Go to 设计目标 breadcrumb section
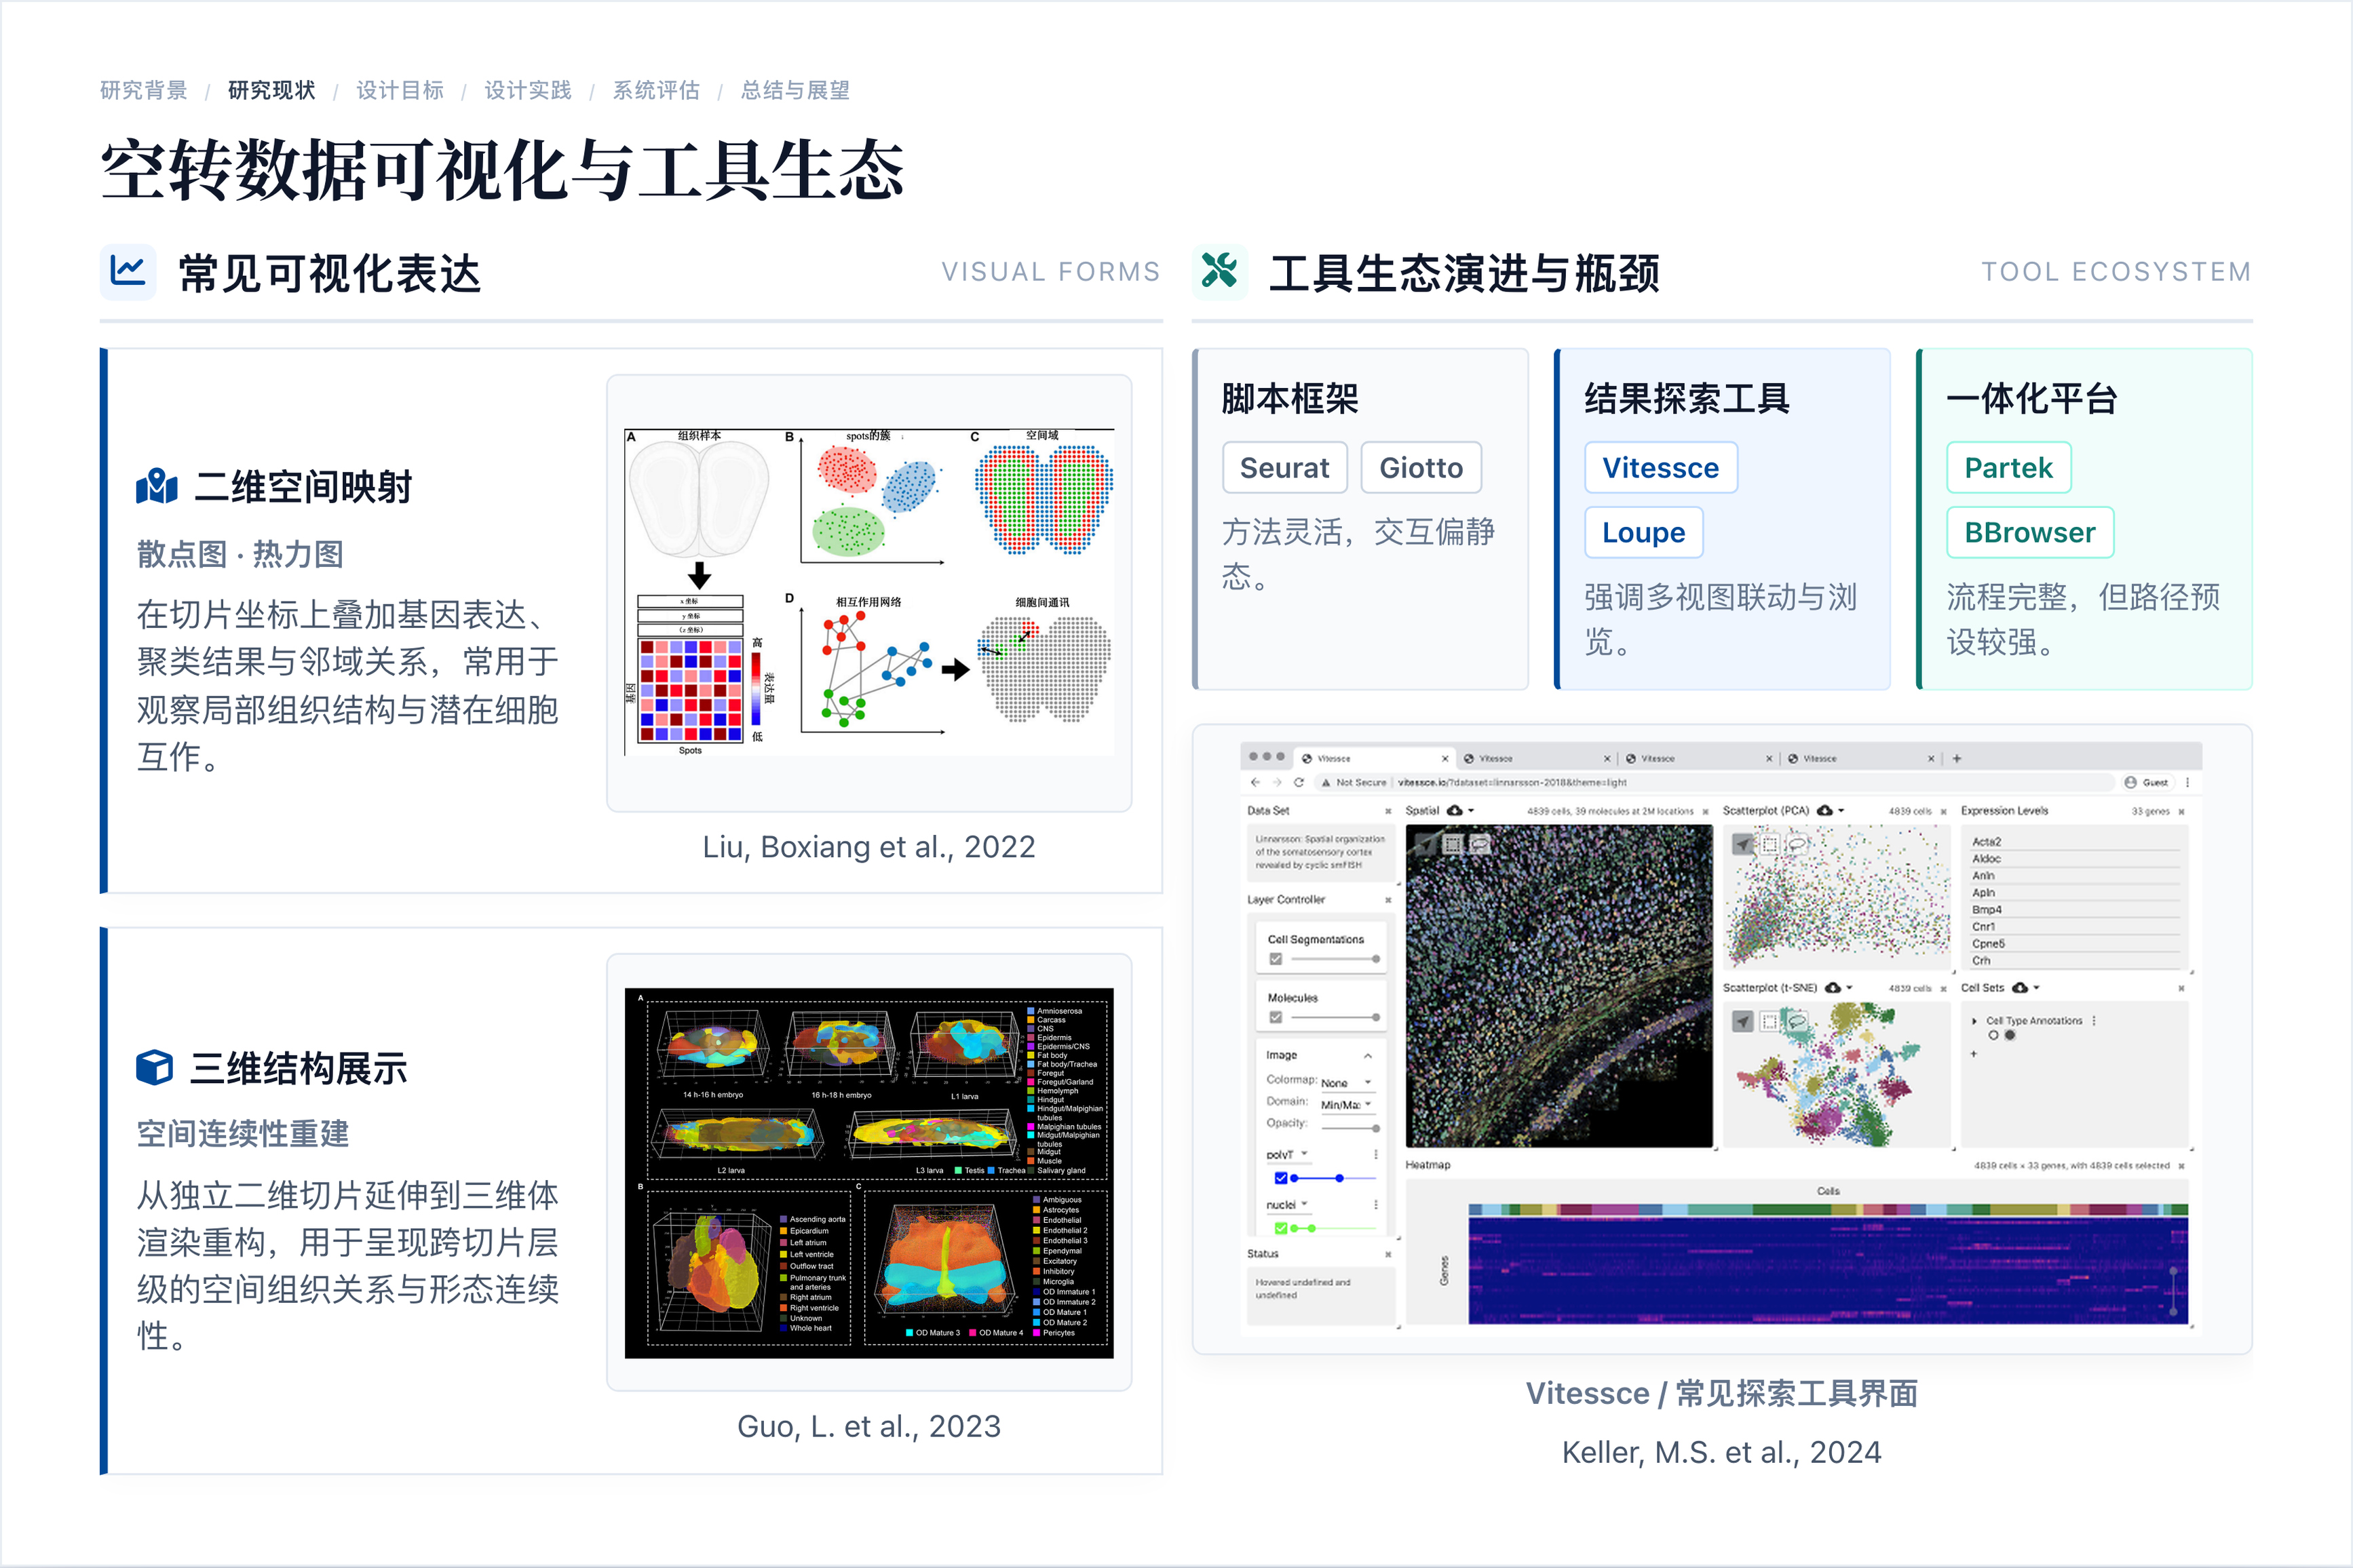Image resolution: width=2353 pixels, height=1568 pixels. 400,90
